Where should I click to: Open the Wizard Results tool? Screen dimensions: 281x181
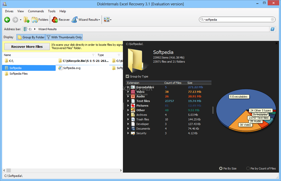tap(86, 19)
